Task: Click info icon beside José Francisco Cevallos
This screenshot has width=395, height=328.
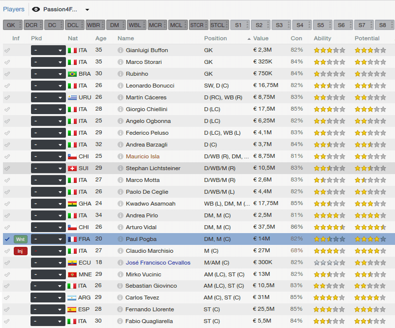Action: click(x=121, y=263)
